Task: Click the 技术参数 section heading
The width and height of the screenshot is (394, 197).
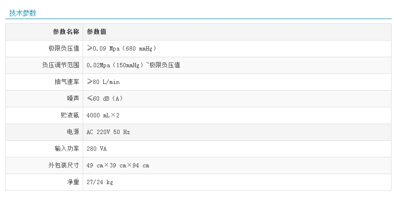Action: tap(22, 13)
